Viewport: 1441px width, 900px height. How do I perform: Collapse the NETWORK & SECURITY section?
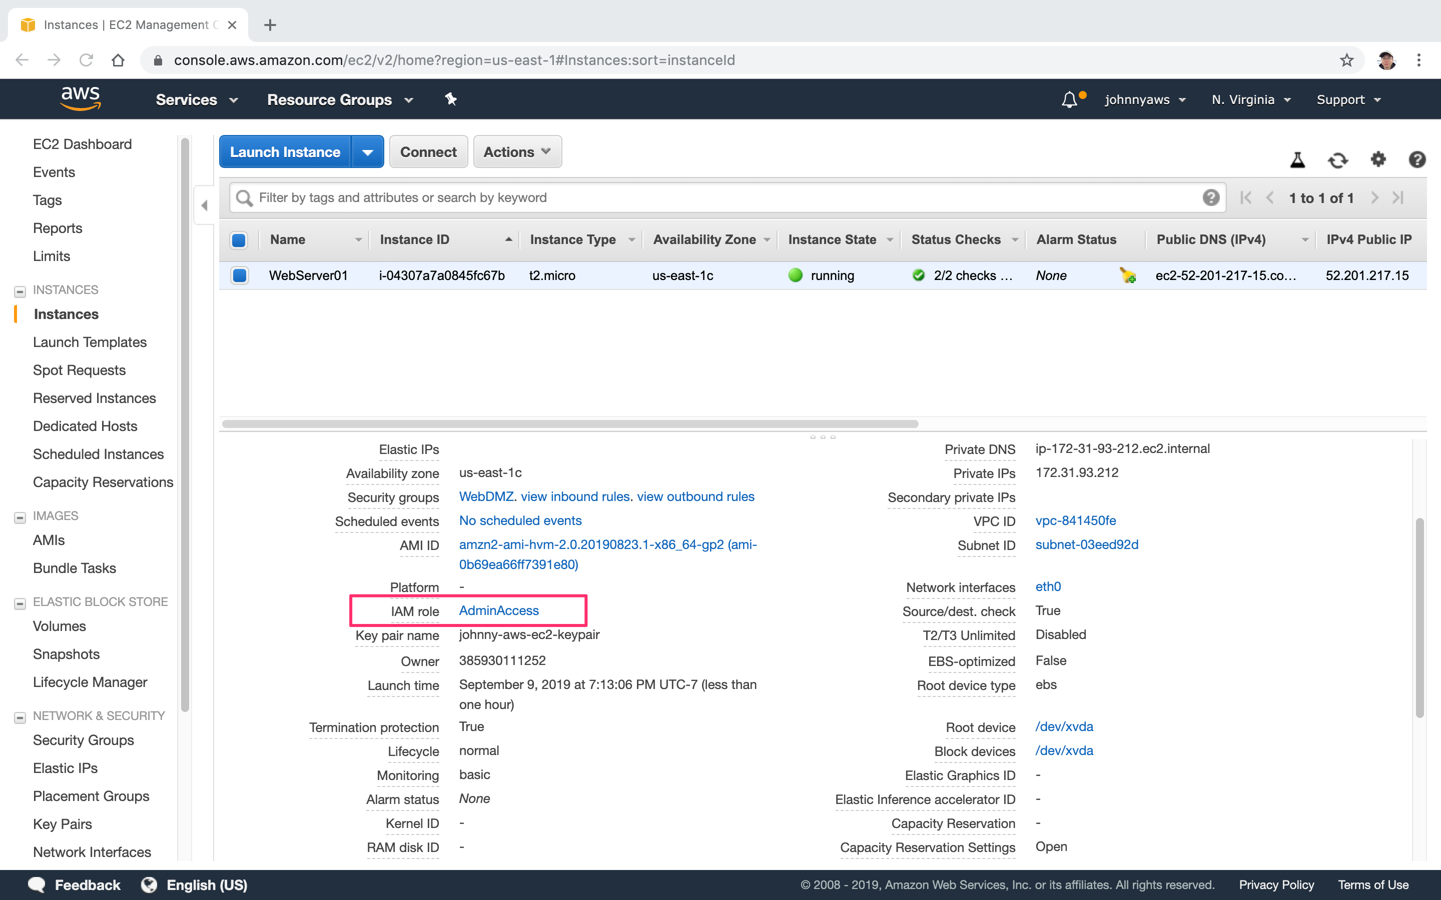point(20,717)
